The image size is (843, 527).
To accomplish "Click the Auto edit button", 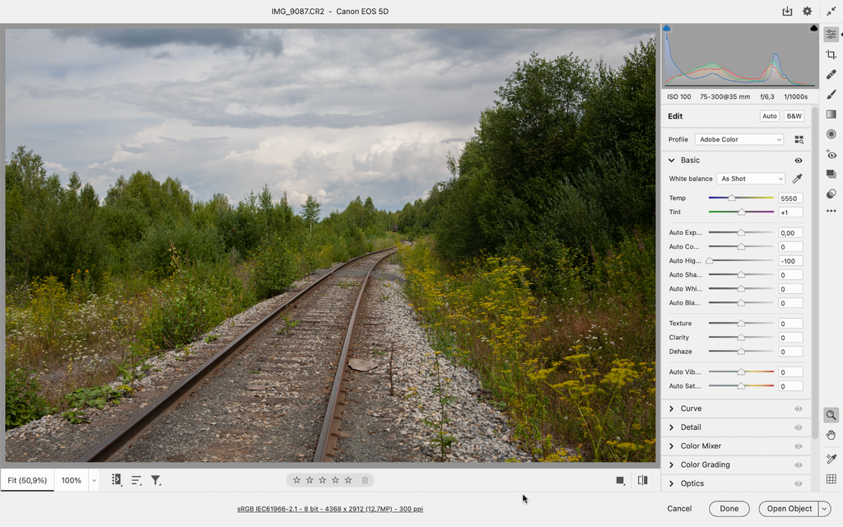I will [x=769, y=116].
